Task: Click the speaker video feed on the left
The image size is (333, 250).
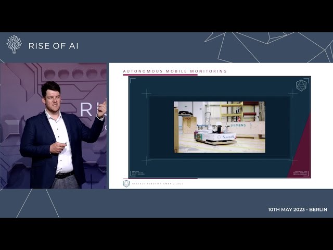Action: pos(54,126)
